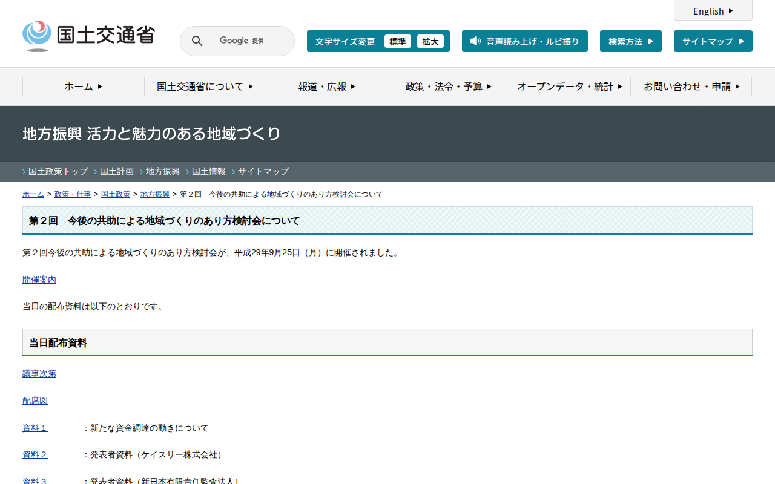Set text size to 拡大
The height and width of the screenshot is (484, 775).
click(430, 41)
